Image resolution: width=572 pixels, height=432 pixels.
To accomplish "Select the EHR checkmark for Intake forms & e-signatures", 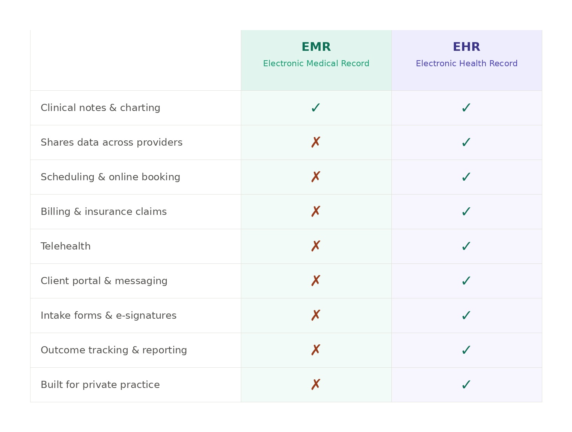I will pos(466,316).
